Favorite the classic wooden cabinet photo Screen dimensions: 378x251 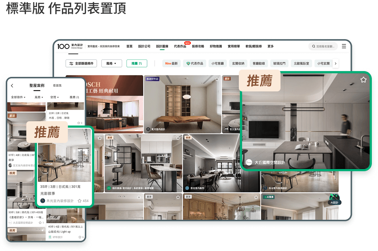pos(256,197)
